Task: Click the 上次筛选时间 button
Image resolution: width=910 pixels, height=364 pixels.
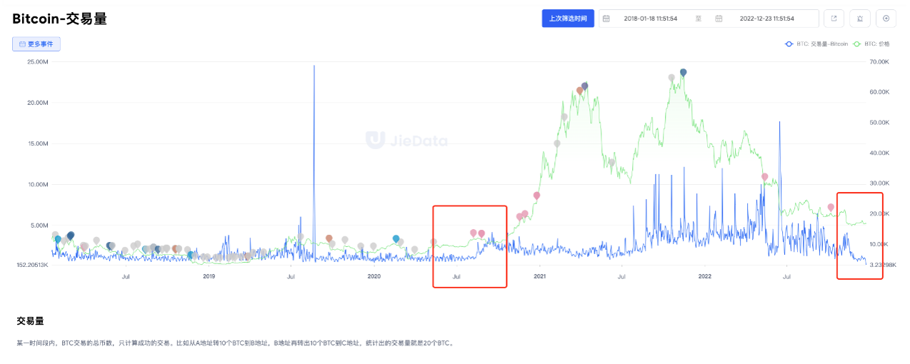Action: click(568, 19)
